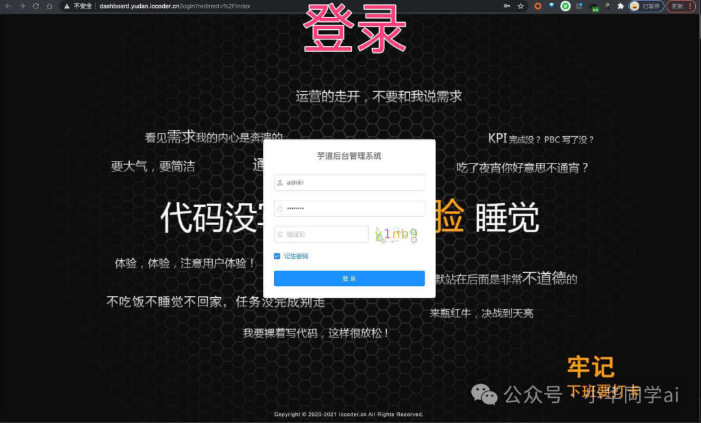This screenshot has width=701, height=423.
Task: Click the 更新 update browser button
Action: pyautogui.click(x=676, y=6)
